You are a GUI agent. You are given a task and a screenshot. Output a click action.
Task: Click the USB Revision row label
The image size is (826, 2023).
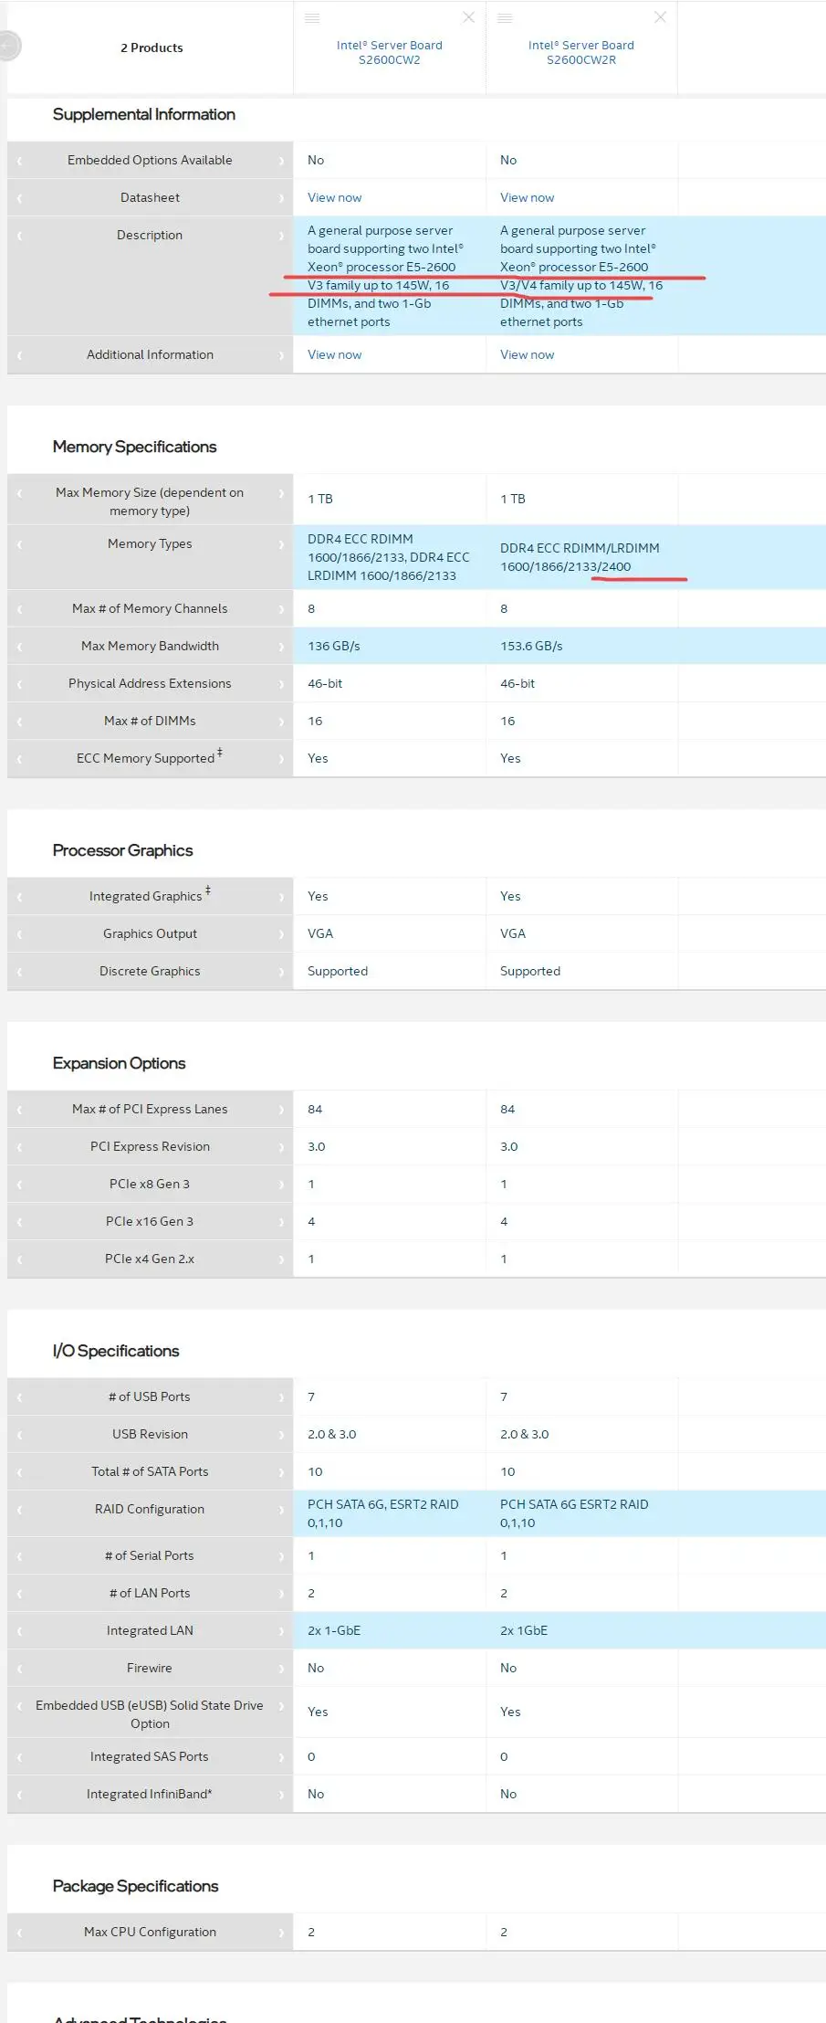pos(150,1434)
